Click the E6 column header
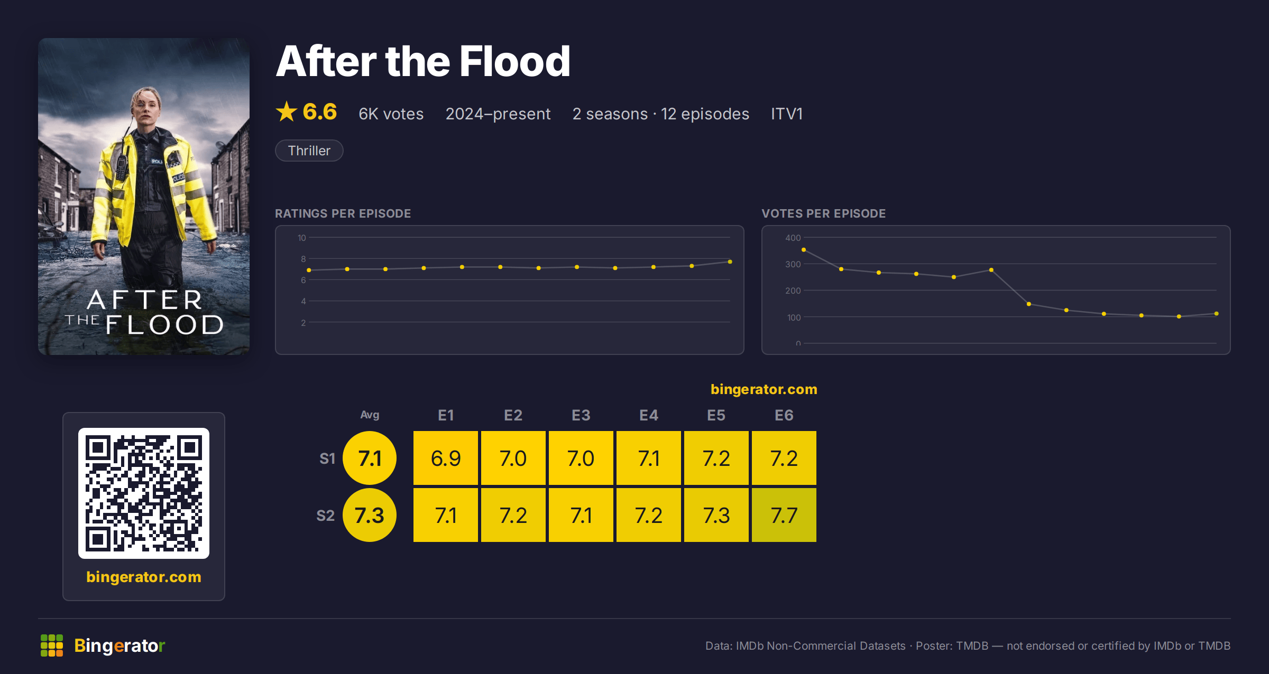This screenshot has width=1269, height=674. (x=784, y=415)
